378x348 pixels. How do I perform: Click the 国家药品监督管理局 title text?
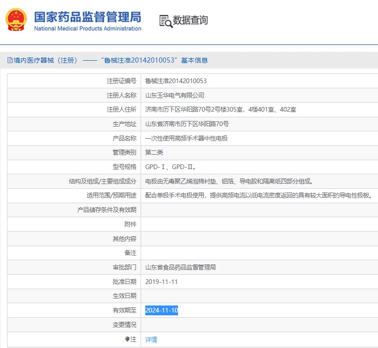point(87,16)
